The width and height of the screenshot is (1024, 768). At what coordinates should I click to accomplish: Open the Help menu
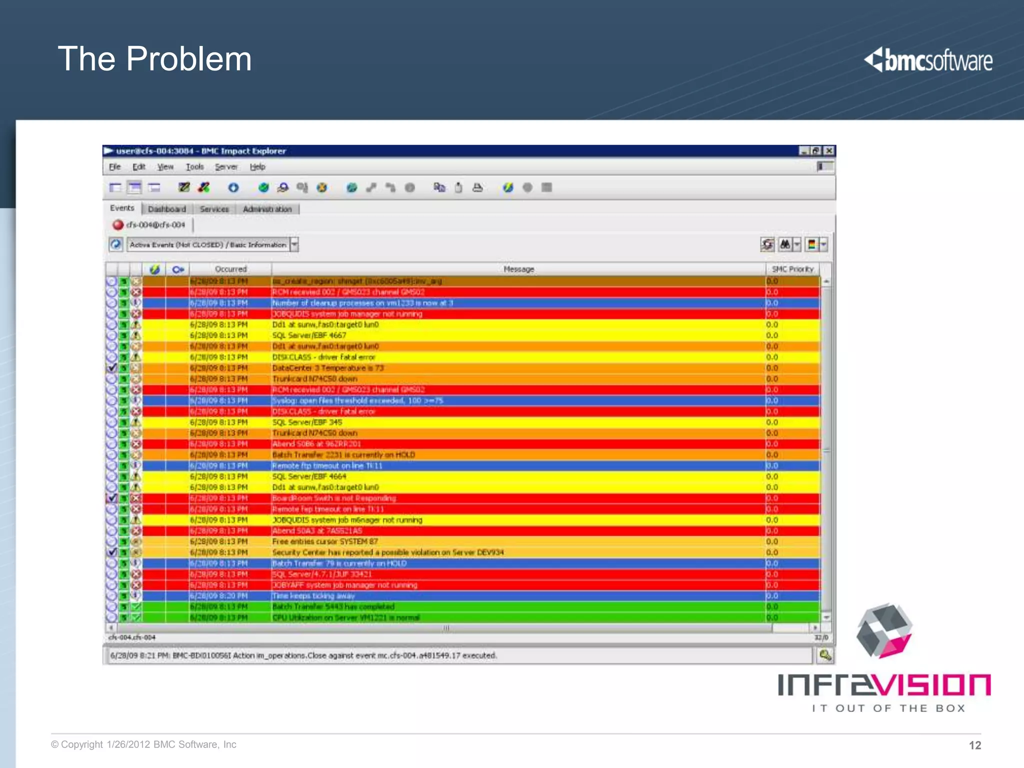click(257, 166)
